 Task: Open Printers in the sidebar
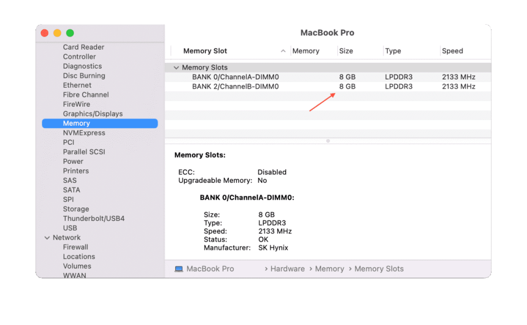click(x=76, y=171)
